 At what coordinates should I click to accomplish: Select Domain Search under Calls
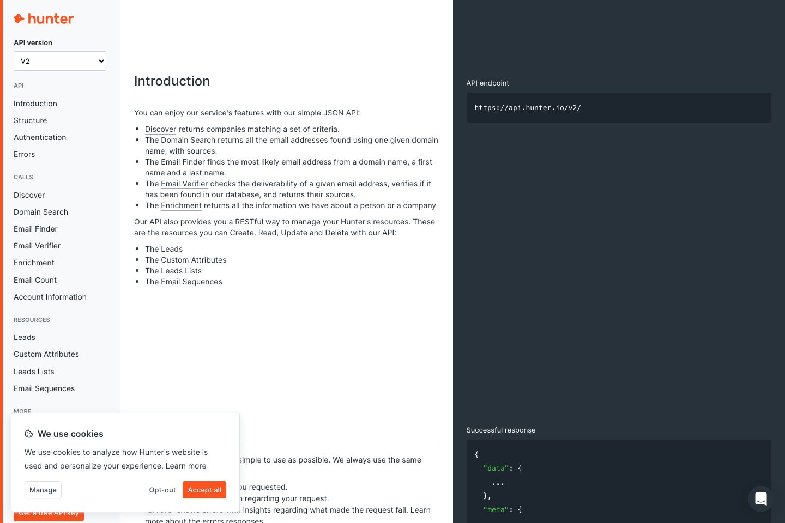click(40, 211)
